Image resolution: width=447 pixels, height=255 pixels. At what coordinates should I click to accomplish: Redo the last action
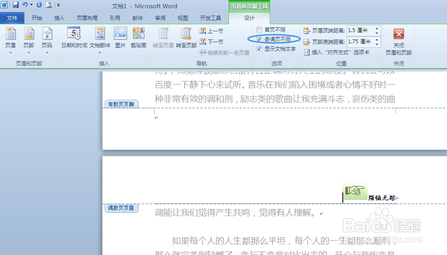click(39, 5)
